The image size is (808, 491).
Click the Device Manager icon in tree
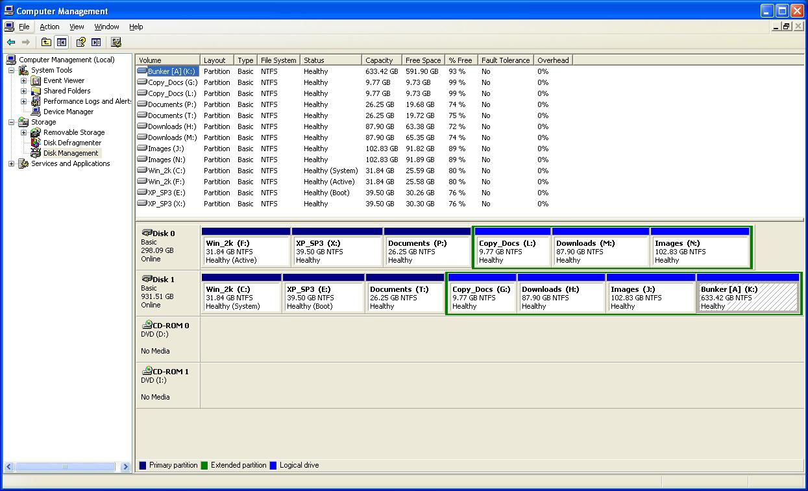tap(36, 112)
